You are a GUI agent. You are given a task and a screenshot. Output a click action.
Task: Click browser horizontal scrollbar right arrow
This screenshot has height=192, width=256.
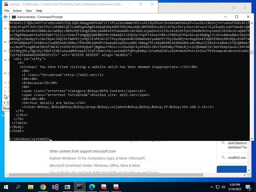click(244, 175)
